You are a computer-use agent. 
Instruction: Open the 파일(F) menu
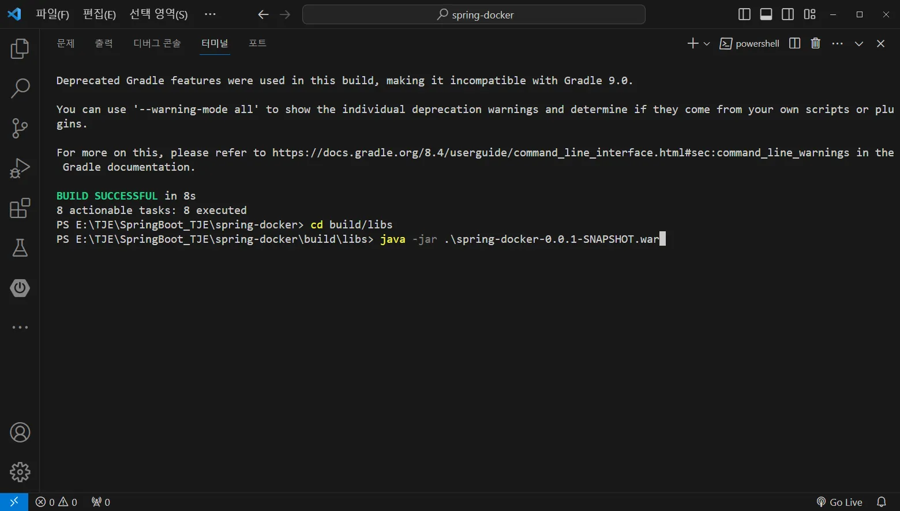[x=52, y=14]
